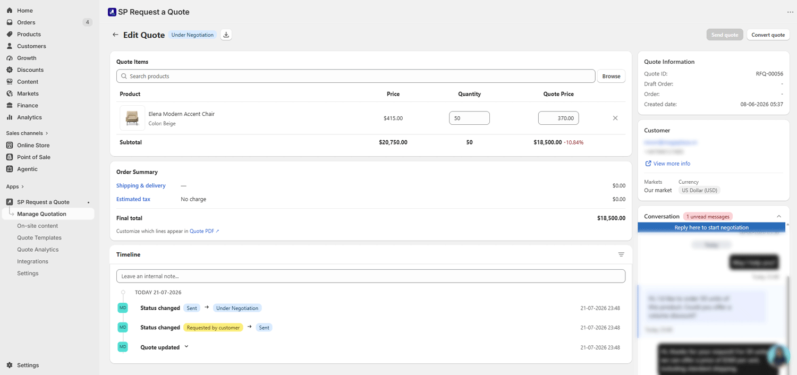797x375 pixels.
Task: Click the SP Request a Quote logo in header
Action: 112,12
